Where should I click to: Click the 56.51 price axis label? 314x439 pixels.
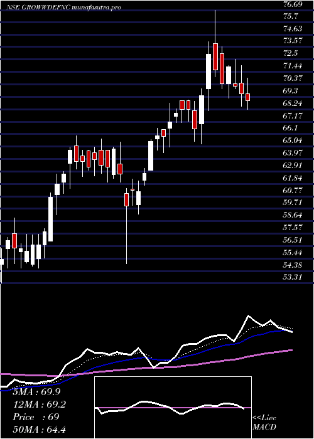(293, 240)
